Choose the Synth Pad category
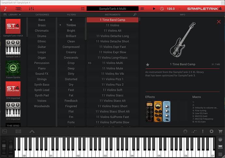Screen dimensions: 225x158 coord(42,95)
